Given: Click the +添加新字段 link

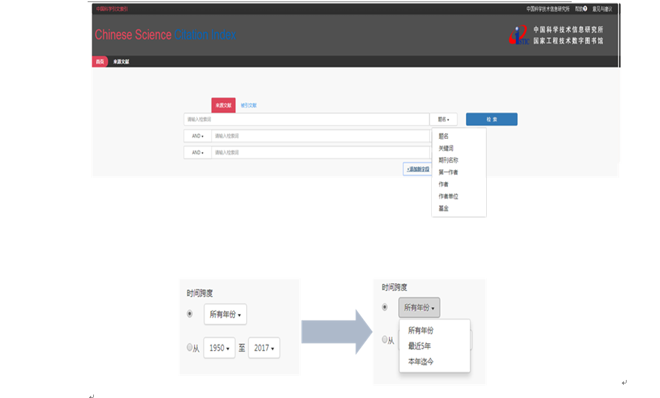Looking at the screenshot, I should [417, 169].
